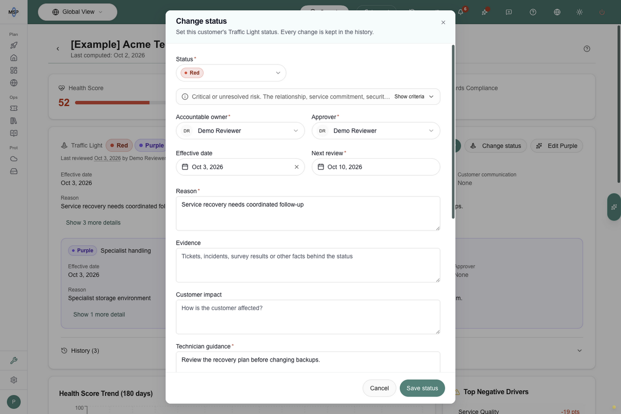
Task: Open notifications bell with 6 badge
Action: 460,12
